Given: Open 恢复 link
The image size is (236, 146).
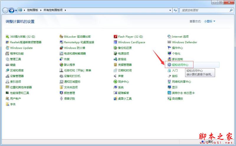Looking at the screenshot, I should [67, 59].
